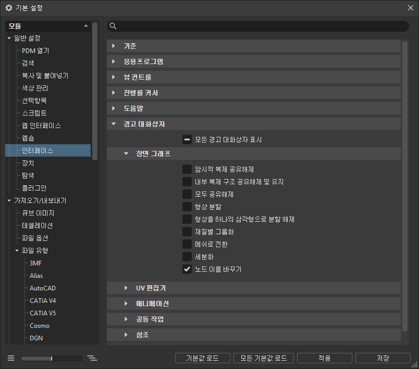Open 장치 settings
419x369 pixels.
tap(28, 163)
